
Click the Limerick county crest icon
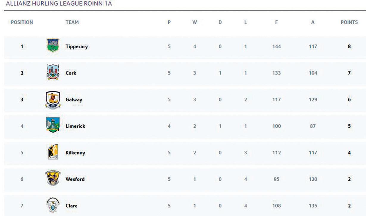pyautogui.click(x=53, y=125)
